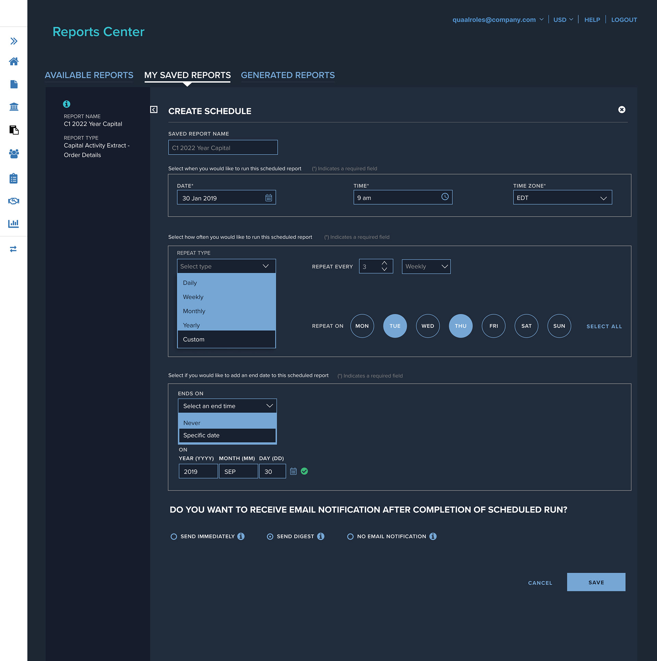The width and height of the screenshot is (657, 661).
Task: Click the Month field showing SEP
Action: click(238, 471)
